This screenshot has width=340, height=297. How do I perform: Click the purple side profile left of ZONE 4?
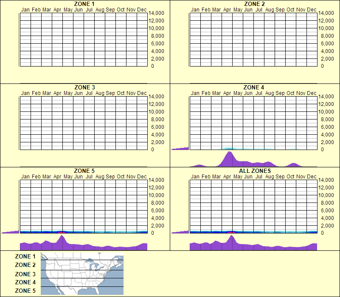pyautogui.click(x=180, y=148)
